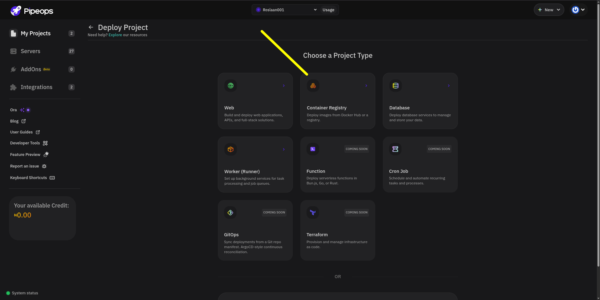Screen dimensions: 600x300
Task: Click the Worker (Runner) box icon
Action: click(x=231, y=149)
